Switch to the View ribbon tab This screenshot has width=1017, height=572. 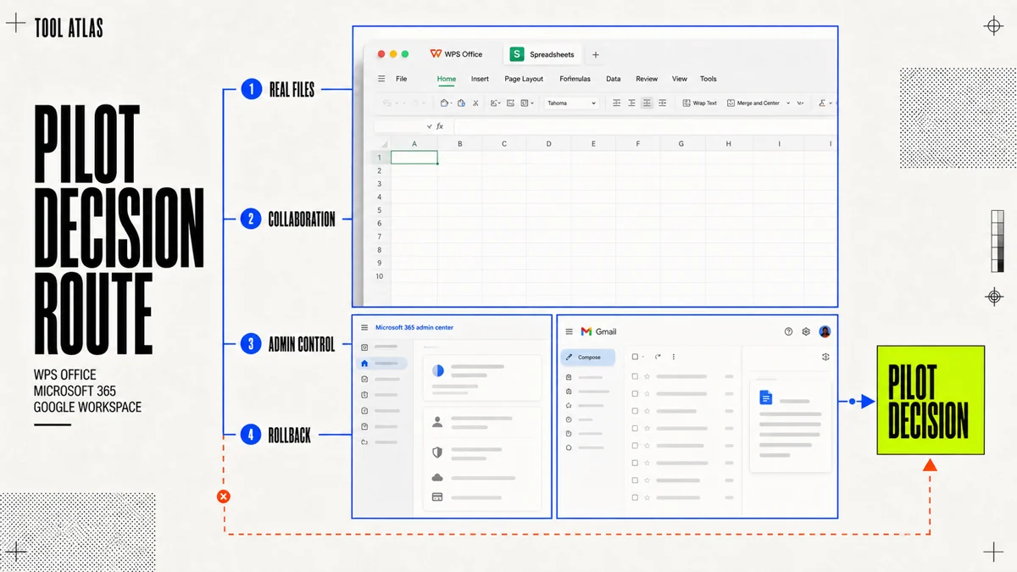(680, 79)
